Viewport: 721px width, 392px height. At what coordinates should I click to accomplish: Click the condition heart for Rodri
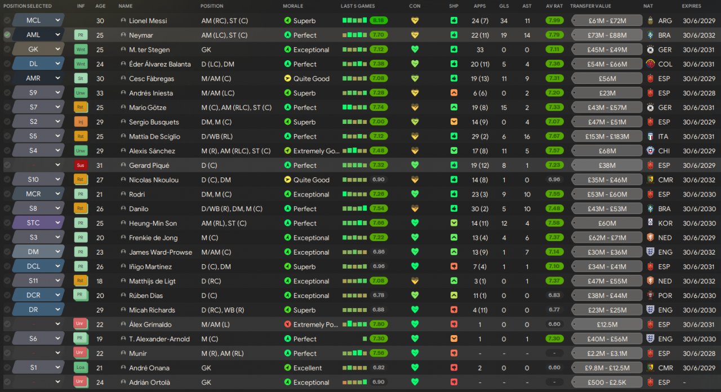(415, 194)
